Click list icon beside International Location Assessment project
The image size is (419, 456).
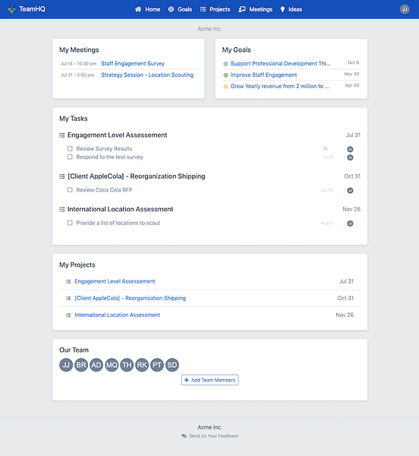coord(68,315)
